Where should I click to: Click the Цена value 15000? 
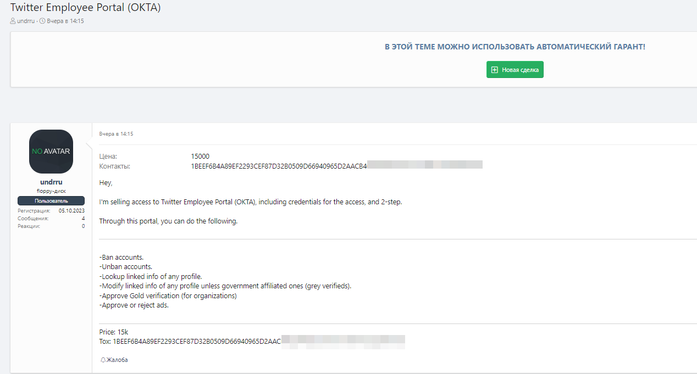tap(200, 157)
